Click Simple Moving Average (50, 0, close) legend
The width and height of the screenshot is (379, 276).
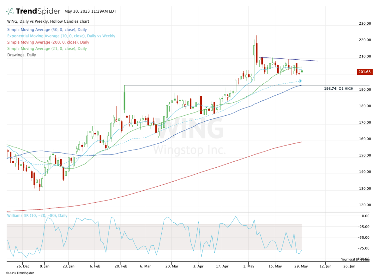(x=47, y=29)
